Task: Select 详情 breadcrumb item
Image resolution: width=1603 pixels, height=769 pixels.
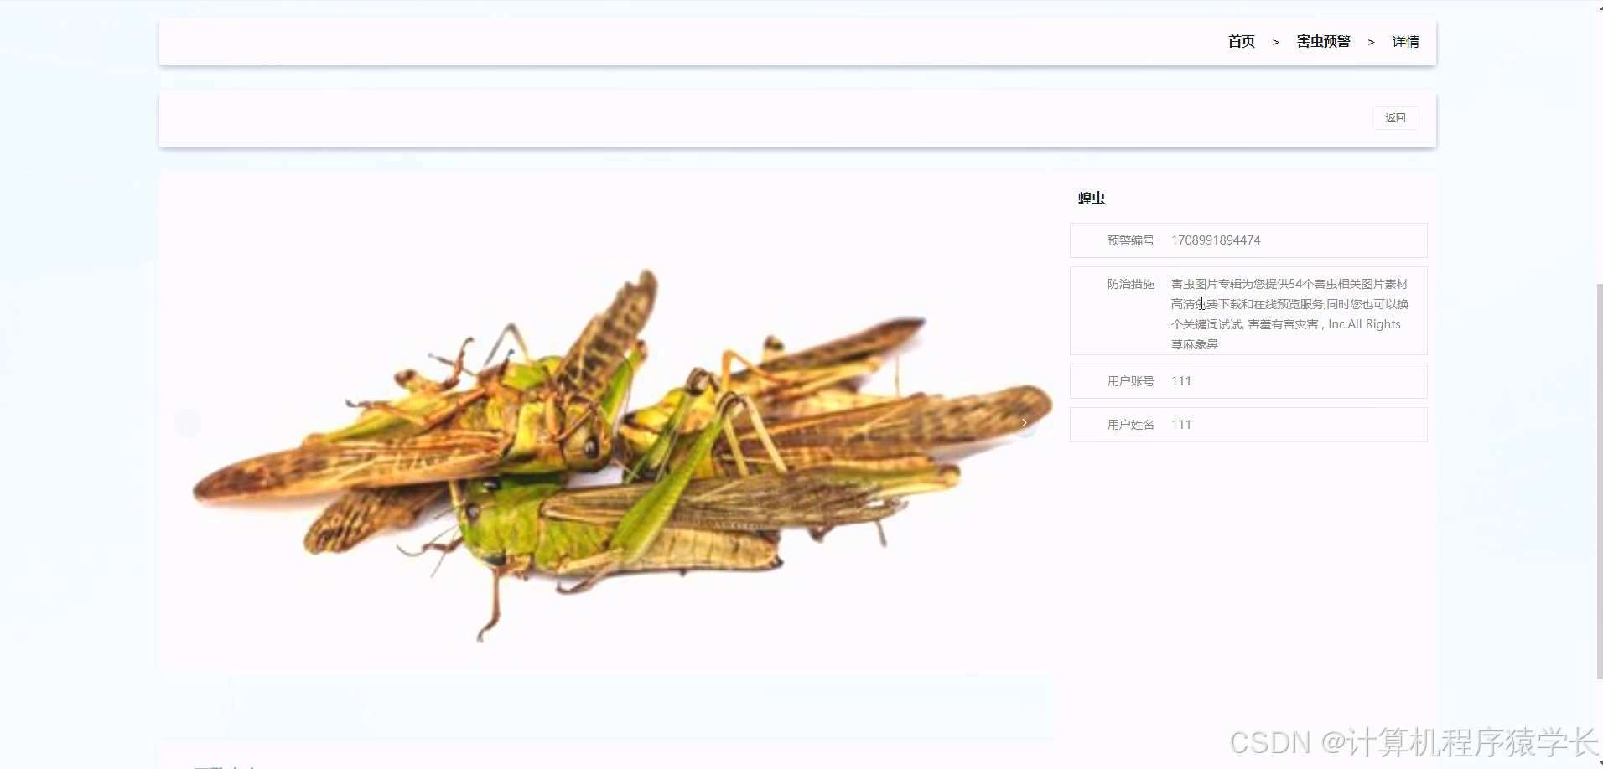Action: [x=1406, y=42]
